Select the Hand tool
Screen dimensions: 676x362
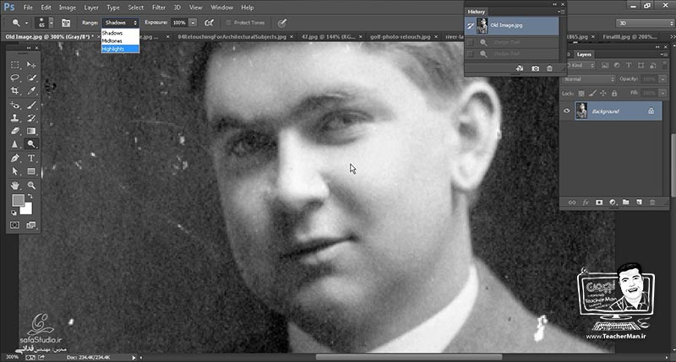pos(15,185)
